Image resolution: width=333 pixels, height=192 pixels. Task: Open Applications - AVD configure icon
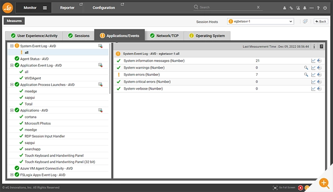pos(100,110)
